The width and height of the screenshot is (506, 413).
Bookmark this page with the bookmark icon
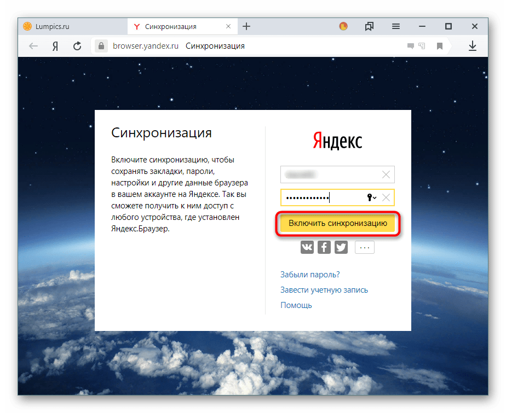pos(439,46)
